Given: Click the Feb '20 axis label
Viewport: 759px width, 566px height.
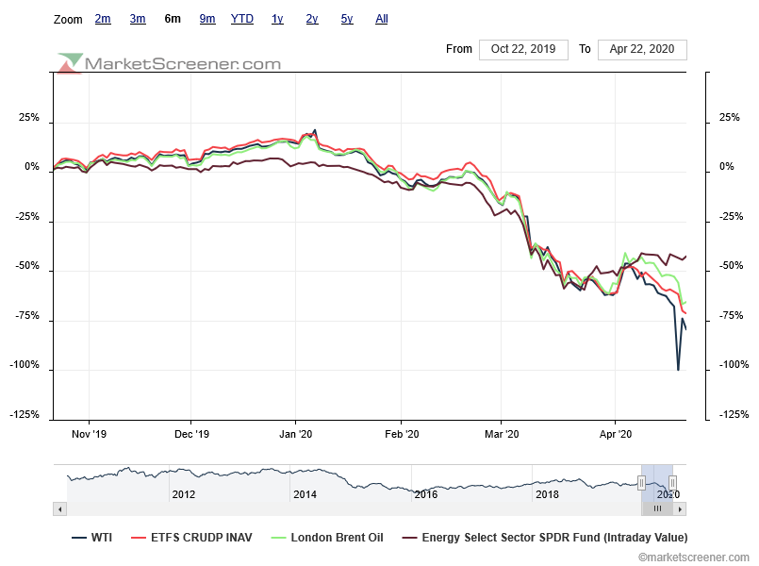Looking at the screenshot, I should coord(402,434).
